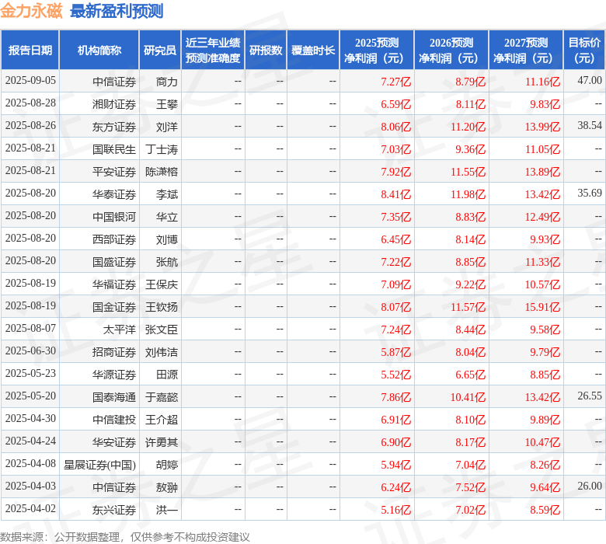606x544 pixels.
Task: Select the 47.00 target price cell
Action: (x=590, y=81)
